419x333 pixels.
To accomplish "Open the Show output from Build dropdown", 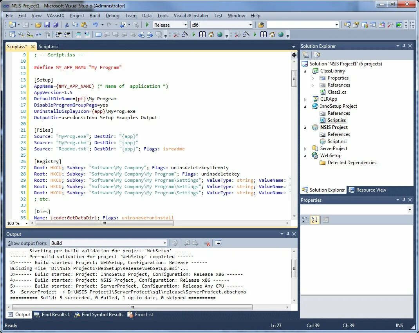I will coord(164,243).
